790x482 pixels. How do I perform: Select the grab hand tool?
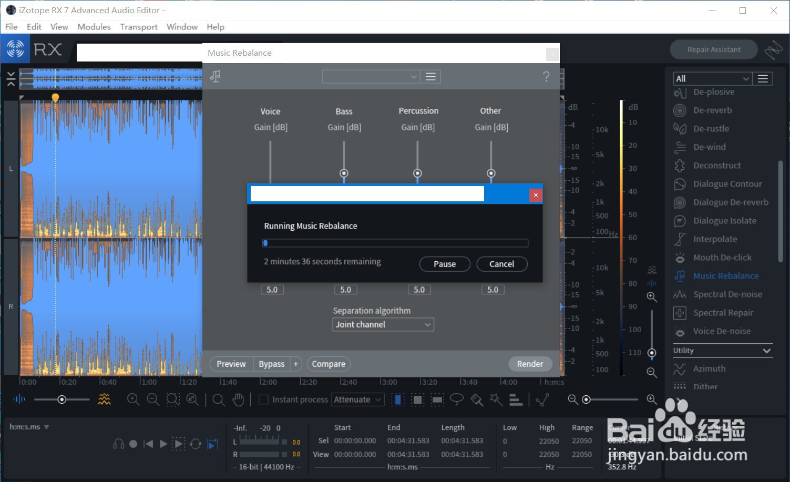coord(239,399)
